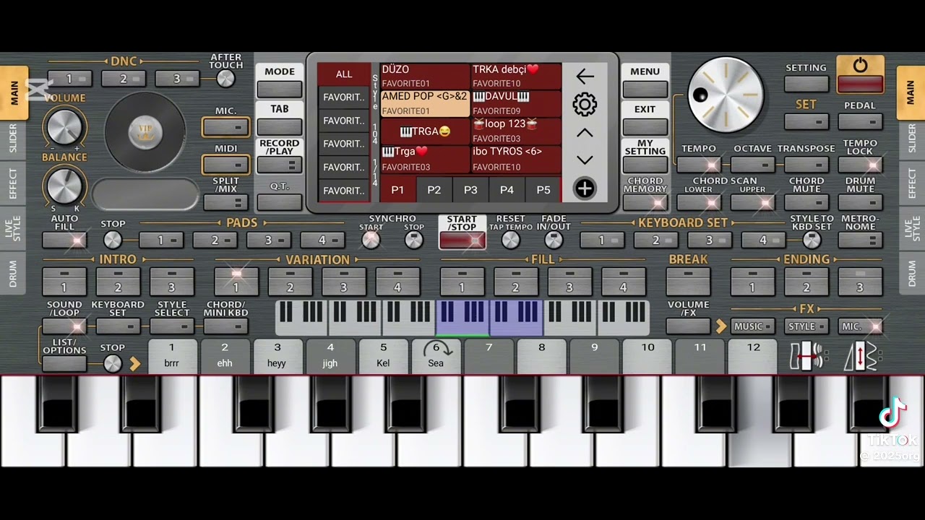Click the pads STOP round button

coord(113,240)
